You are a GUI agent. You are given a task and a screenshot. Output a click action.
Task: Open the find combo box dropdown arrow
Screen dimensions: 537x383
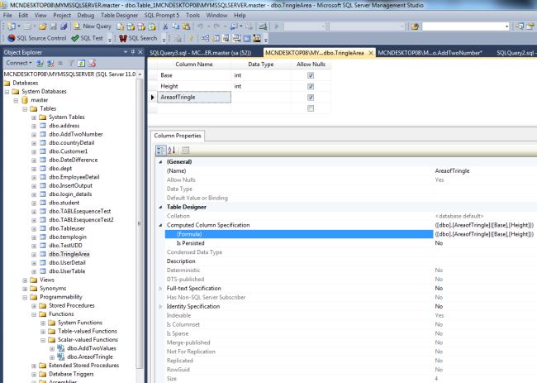(x=506, y=26)
